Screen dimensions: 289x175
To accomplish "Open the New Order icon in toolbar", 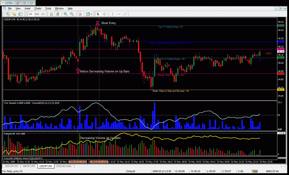I will [8, 14].
